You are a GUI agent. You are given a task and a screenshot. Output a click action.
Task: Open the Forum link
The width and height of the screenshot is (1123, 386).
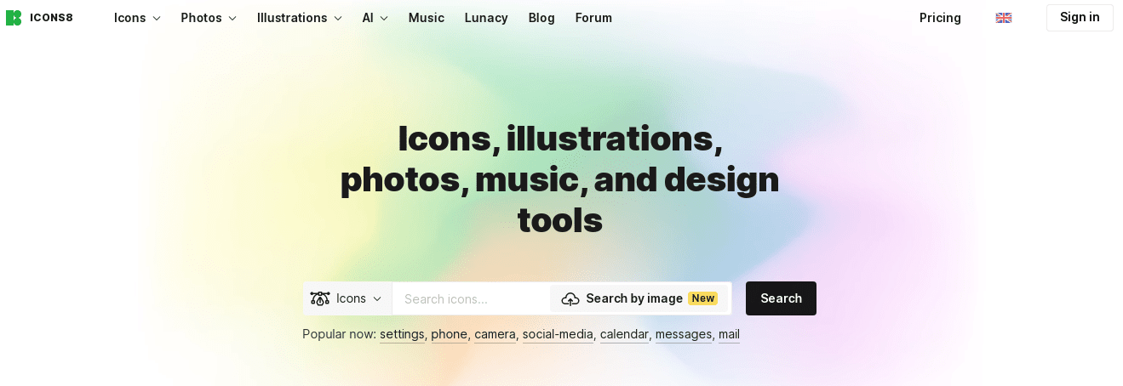(x=593, y=18)
